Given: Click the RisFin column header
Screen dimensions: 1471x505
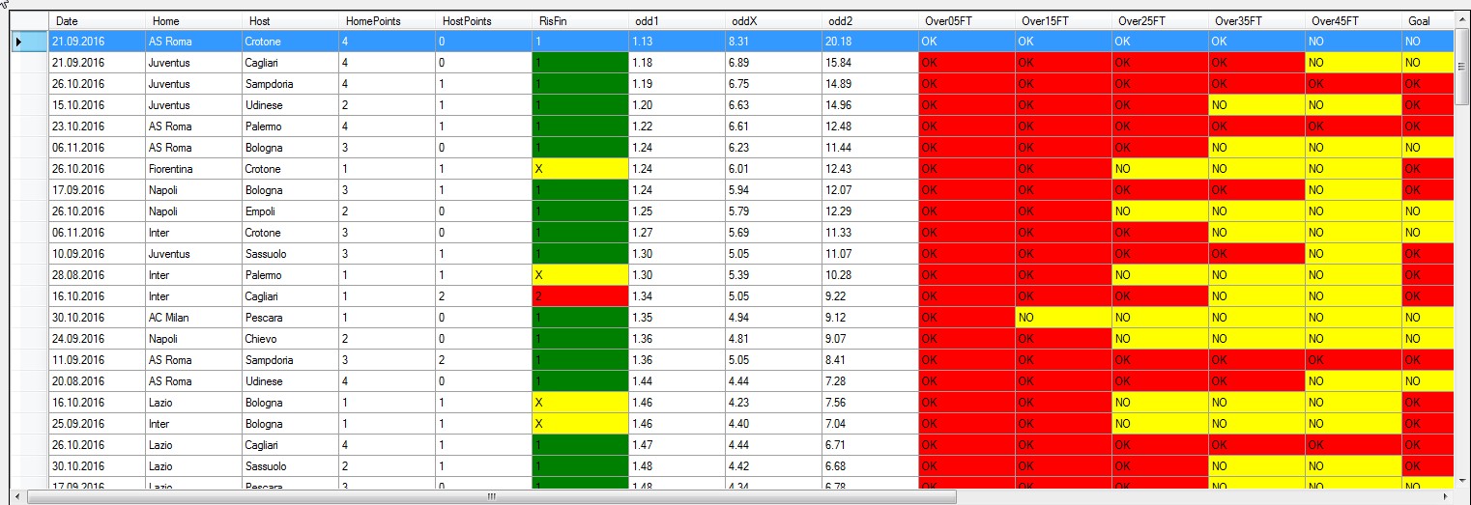Looking at the screenshot, I should (580, 20).
